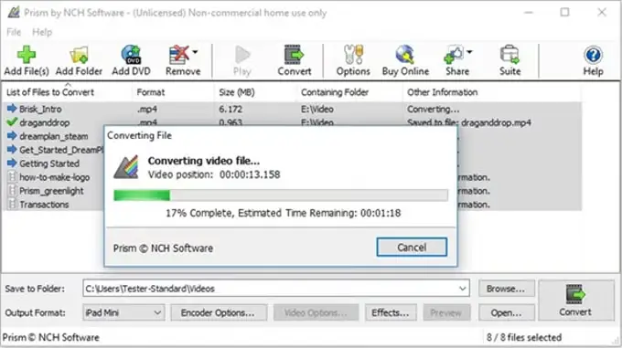The height and width of the screenshot is (348, 622).
Task: Click the Prism app icon in title bar
Action: coord(14,12)
